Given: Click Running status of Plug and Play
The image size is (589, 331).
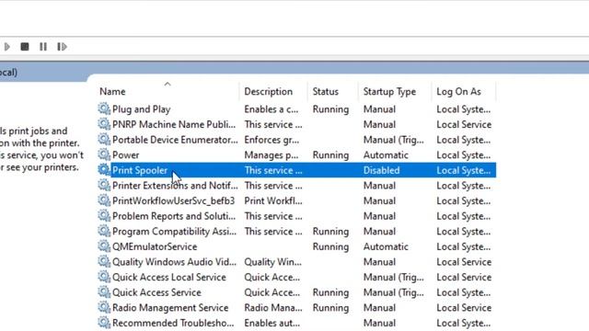Looking at the screenshot, I should point(330,109).
